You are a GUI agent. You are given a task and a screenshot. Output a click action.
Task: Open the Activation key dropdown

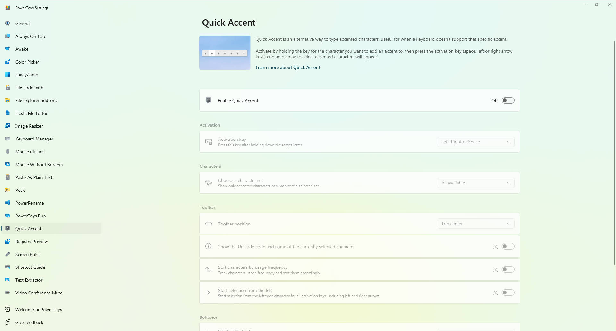(475, 142)
